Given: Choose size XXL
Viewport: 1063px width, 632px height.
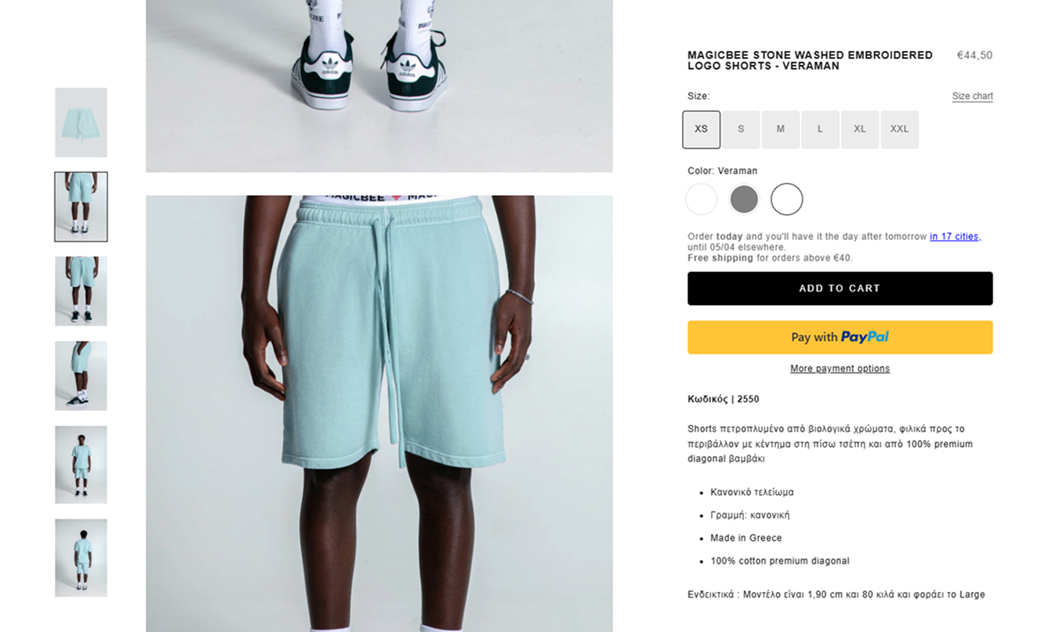Looking at the screenshot, I should (x=899, y=129).
